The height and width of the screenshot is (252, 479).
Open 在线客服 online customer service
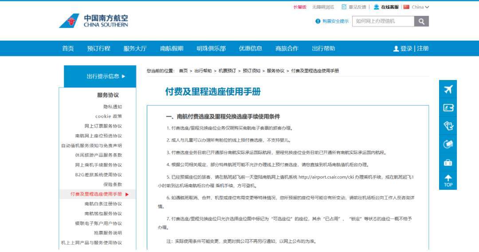386,7
